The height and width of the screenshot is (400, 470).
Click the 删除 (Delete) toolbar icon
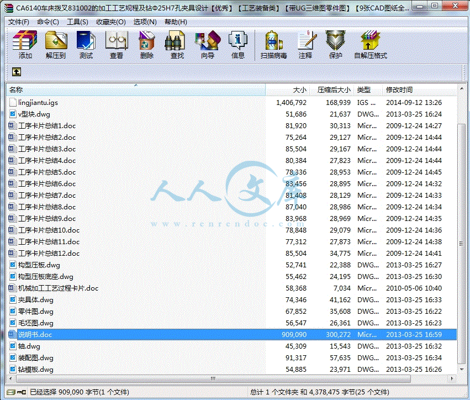coord(146,40)
